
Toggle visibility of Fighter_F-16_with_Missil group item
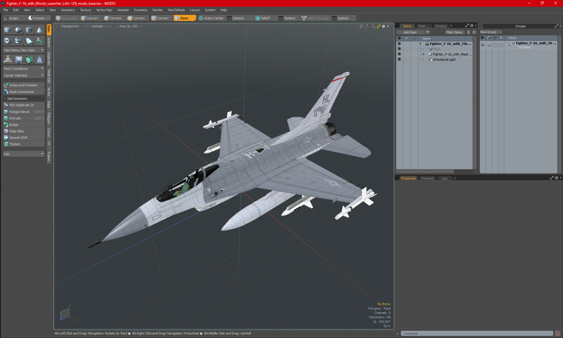pos(399,54)
